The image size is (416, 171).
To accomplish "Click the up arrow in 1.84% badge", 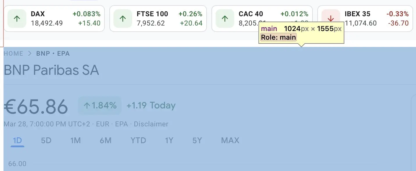I will pyautogui.click(x=87, y=105).
